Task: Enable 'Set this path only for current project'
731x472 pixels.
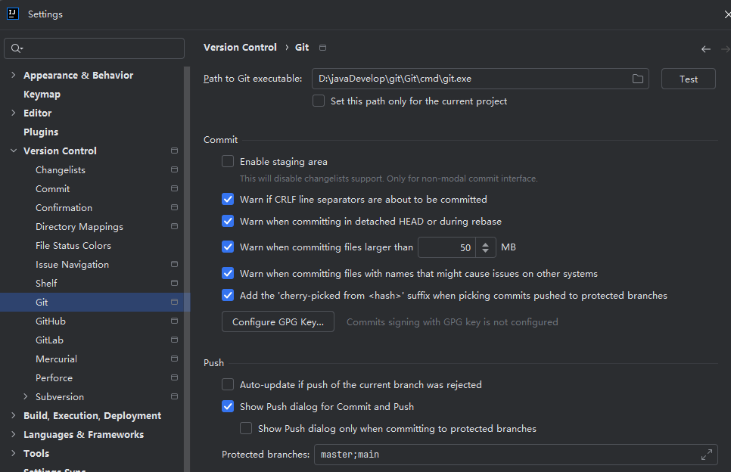Action: pyautogui.click(x=319, y=101)
